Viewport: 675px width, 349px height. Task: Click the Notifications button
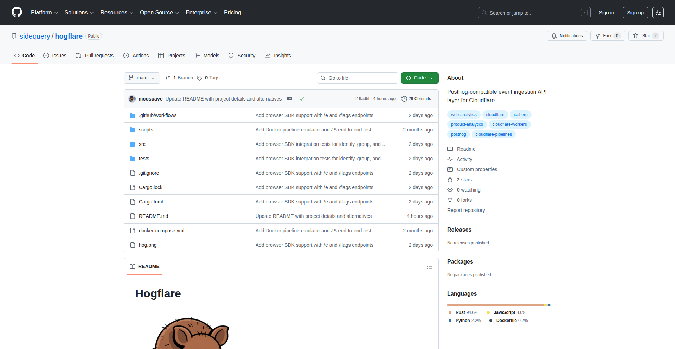[x=567, y=36]
